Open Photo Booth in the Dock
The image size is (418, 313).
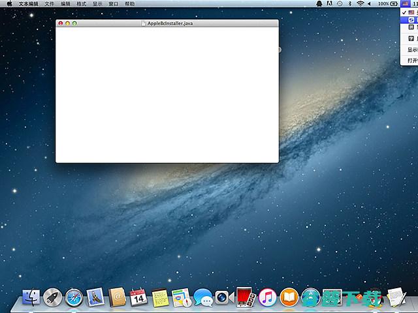[x=244, y=298]
